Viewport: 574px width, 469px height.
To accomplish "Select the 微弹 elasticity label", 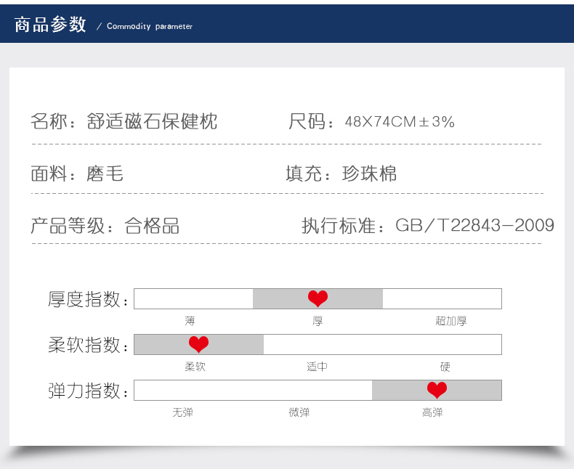I will (x=299, y=412).
